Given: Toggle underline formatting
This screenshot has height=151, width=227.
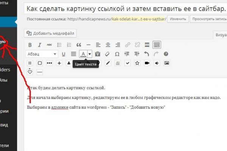Looking at the screenshot, I should pos(64,54).
